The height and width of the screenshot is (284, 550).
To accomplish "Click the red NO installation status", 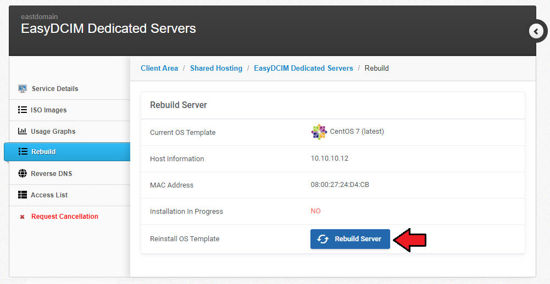I will [x=315, y=211].
